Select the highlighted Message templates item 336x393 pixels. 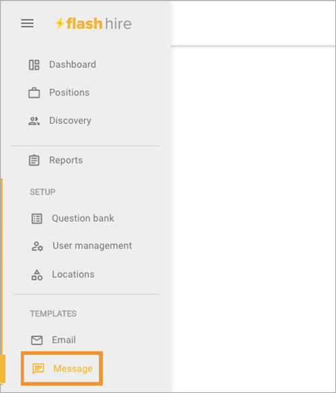[x=62, y=369]
